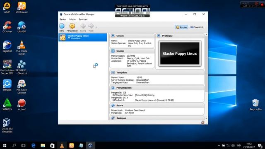The width and height of the screenshot is (265, 149).
Task: Open the Oracle VM VirtualBox desktop shortcut
Action: click(x=7, y=125)
